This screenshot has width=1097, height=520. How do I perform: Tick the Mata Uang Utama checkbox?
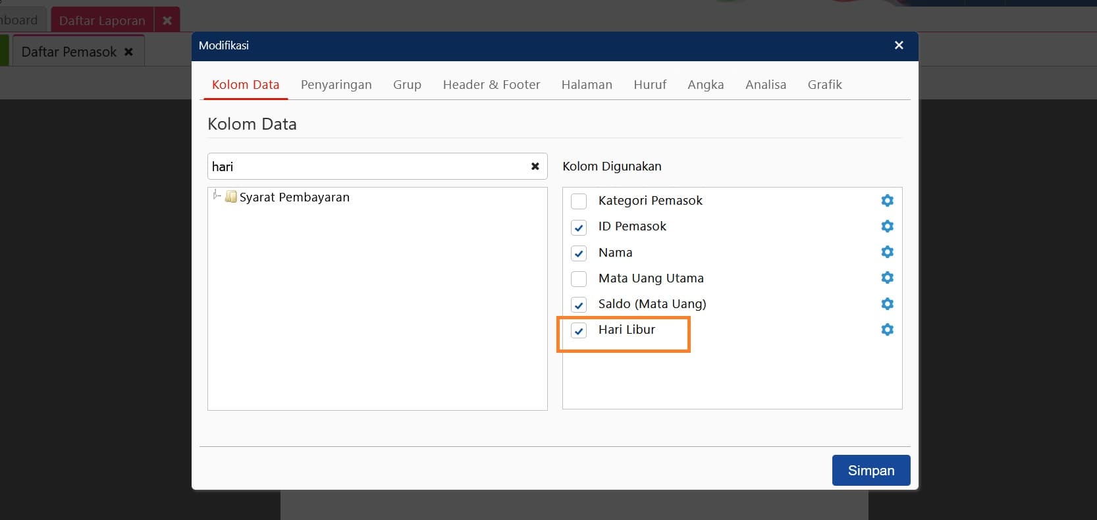pos(579,279)
